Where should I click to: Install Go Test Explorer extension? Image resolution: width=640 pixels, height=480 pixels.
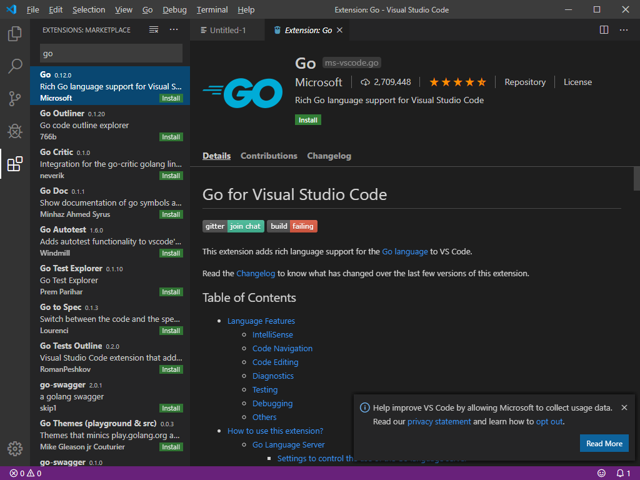coord(171,292)
